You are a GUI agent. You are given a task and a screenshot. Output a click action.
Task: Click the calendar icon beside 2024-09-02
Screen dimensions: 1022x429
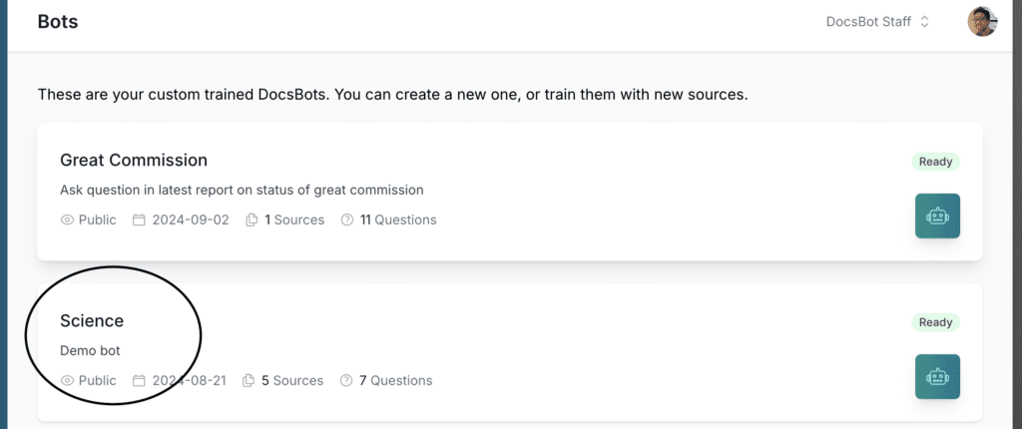click(140, 219)
